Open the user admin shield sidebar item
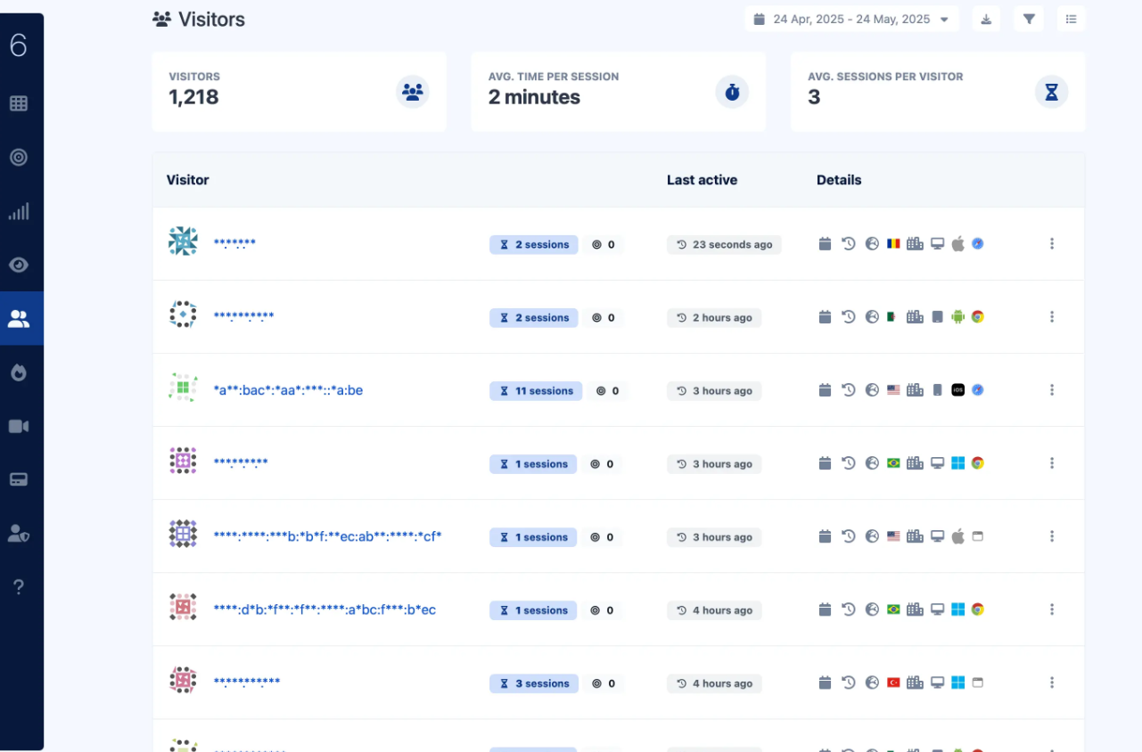This screenshot has height=752, width=1142. (x=19, y=533)
